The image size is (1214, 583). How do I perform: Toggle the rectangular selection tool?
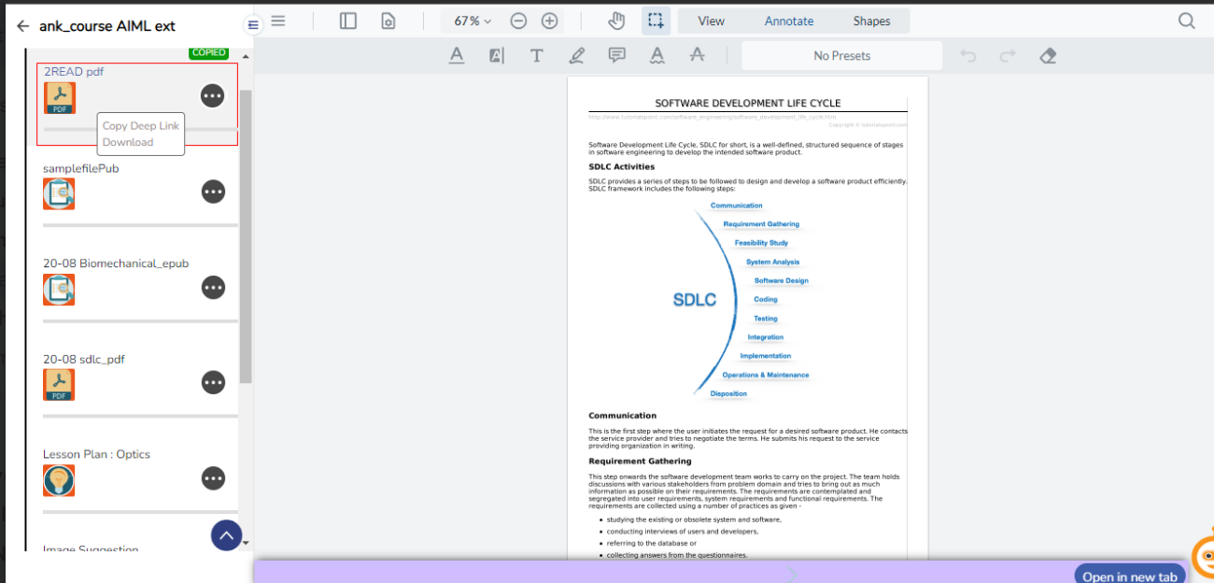point(656,21)
